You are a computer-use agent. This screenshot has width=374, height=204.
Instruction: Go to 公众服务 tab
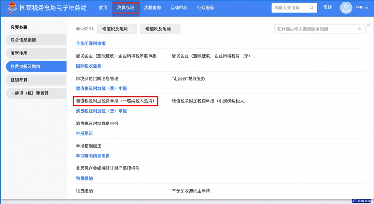[206, 8]
